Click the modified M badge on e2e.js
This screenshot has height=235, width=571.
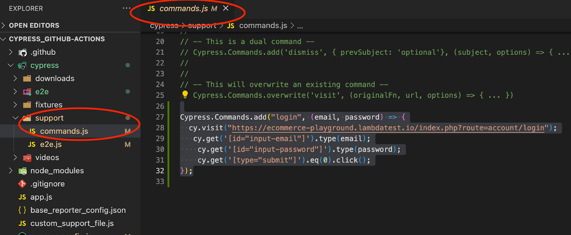coord(127,144)
